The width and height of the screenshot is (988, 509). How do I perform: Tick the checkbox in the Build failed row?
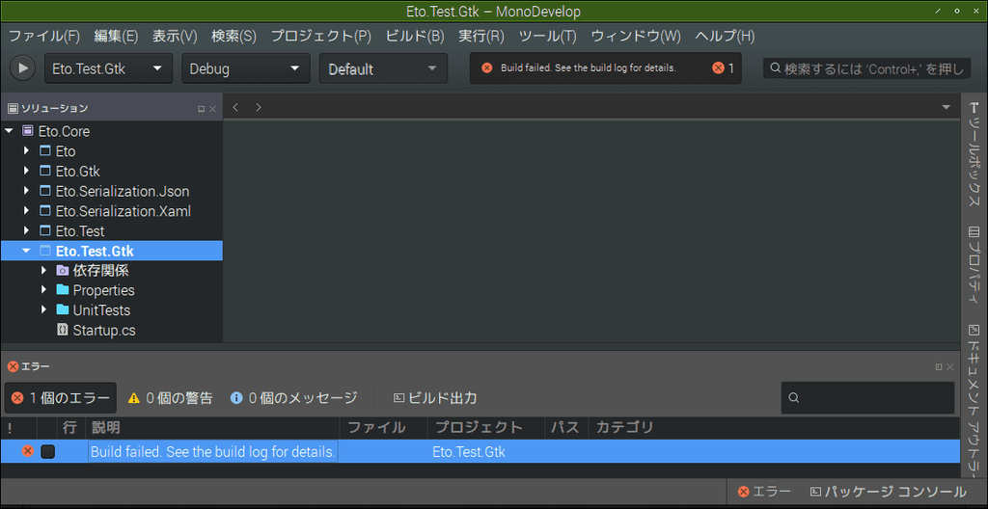tap(48, 452)
